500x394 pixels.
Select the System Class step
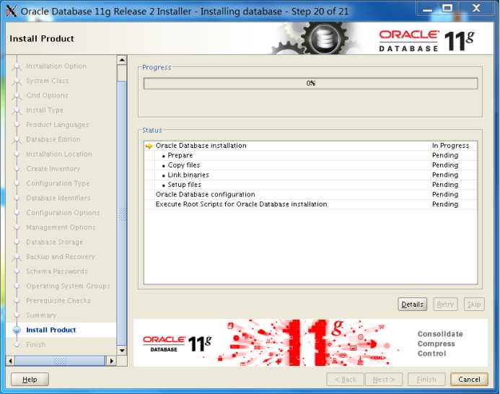coord(47,81)
